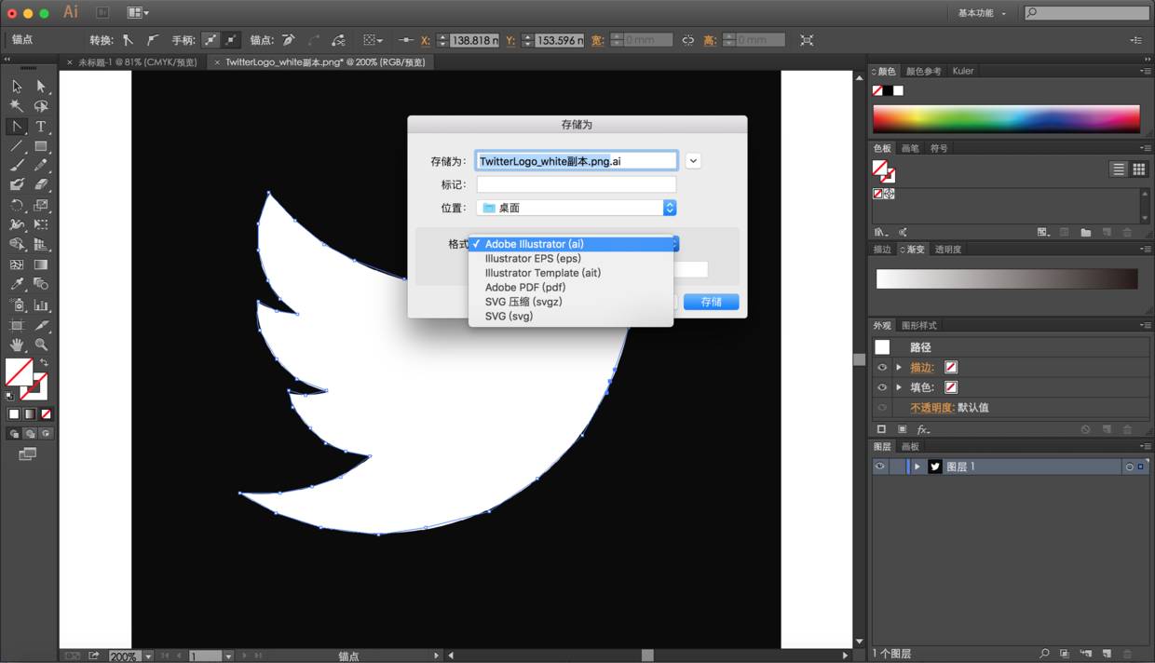
Task: Pick a color from the spectrum bar
Action: point(1006,118)
